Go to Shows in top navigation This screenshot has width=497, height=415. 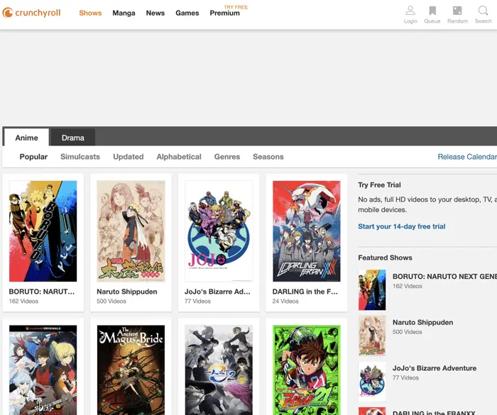(x=90, y=13)
